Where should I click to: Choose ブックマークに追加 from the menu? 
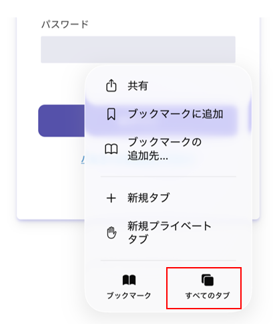coord(162,114)
